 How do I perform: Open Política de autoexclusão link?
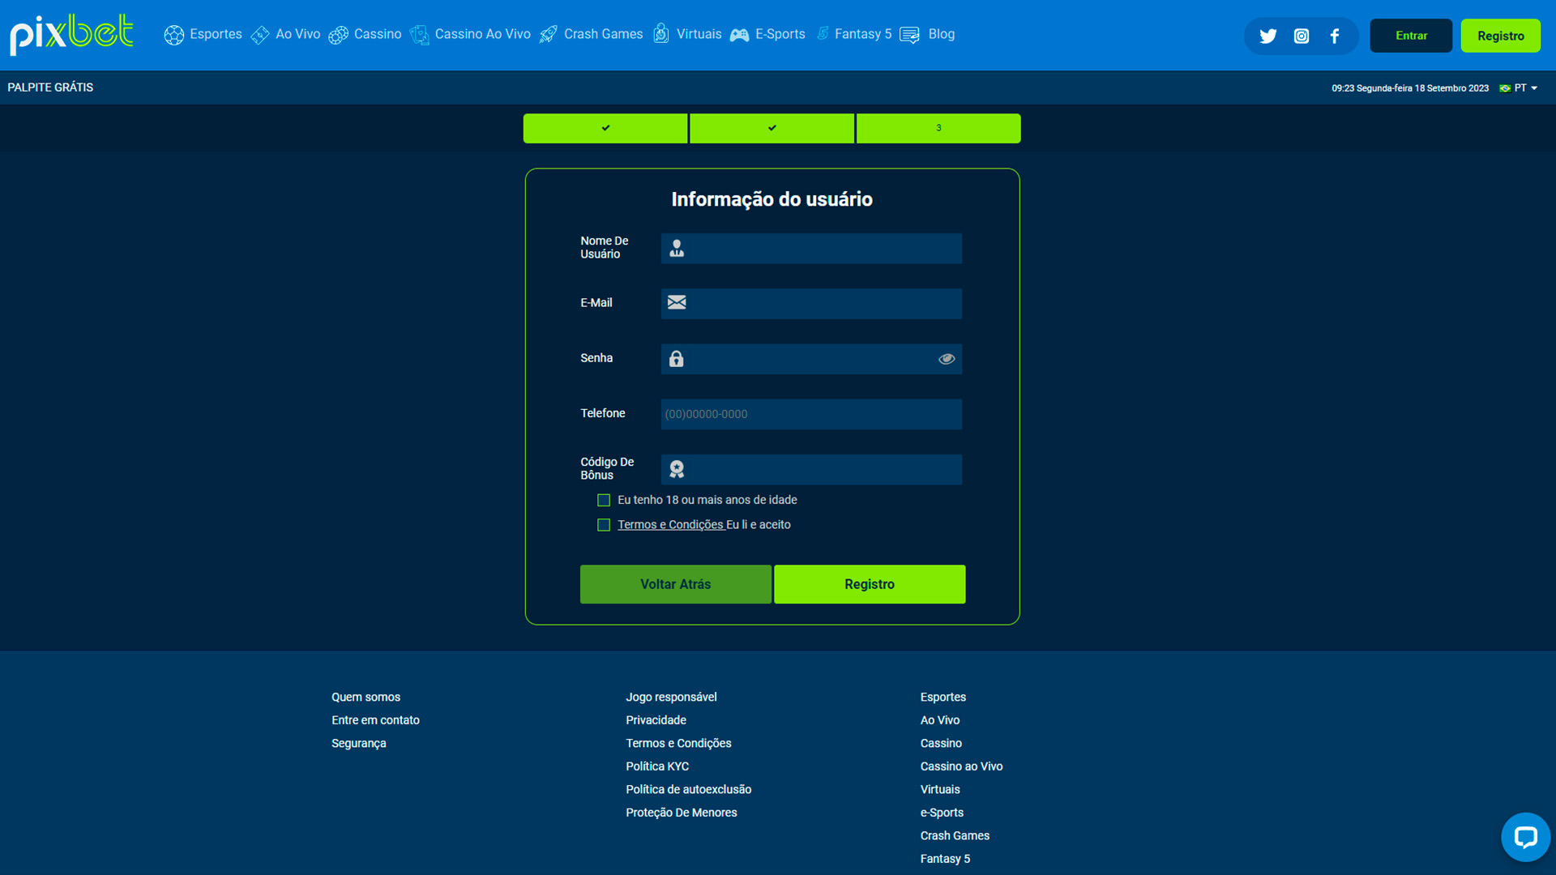(688, 790)
